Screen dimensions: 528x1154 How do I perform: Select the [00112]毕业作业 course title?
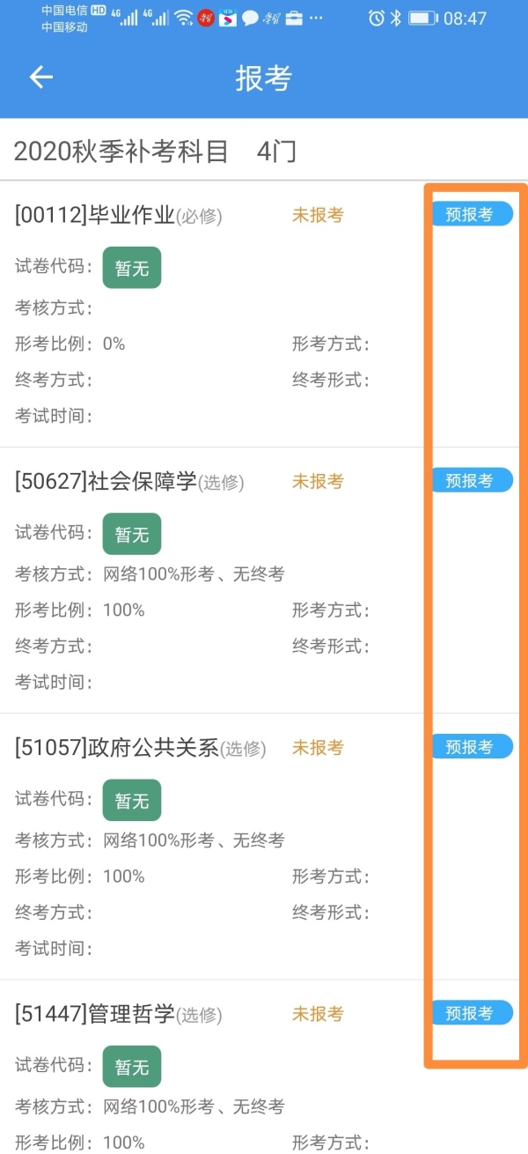[95, 215]
